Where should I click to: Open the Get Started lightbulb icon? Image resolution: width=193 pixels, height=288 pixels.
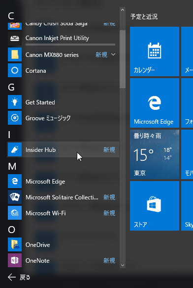click(15, 102)
